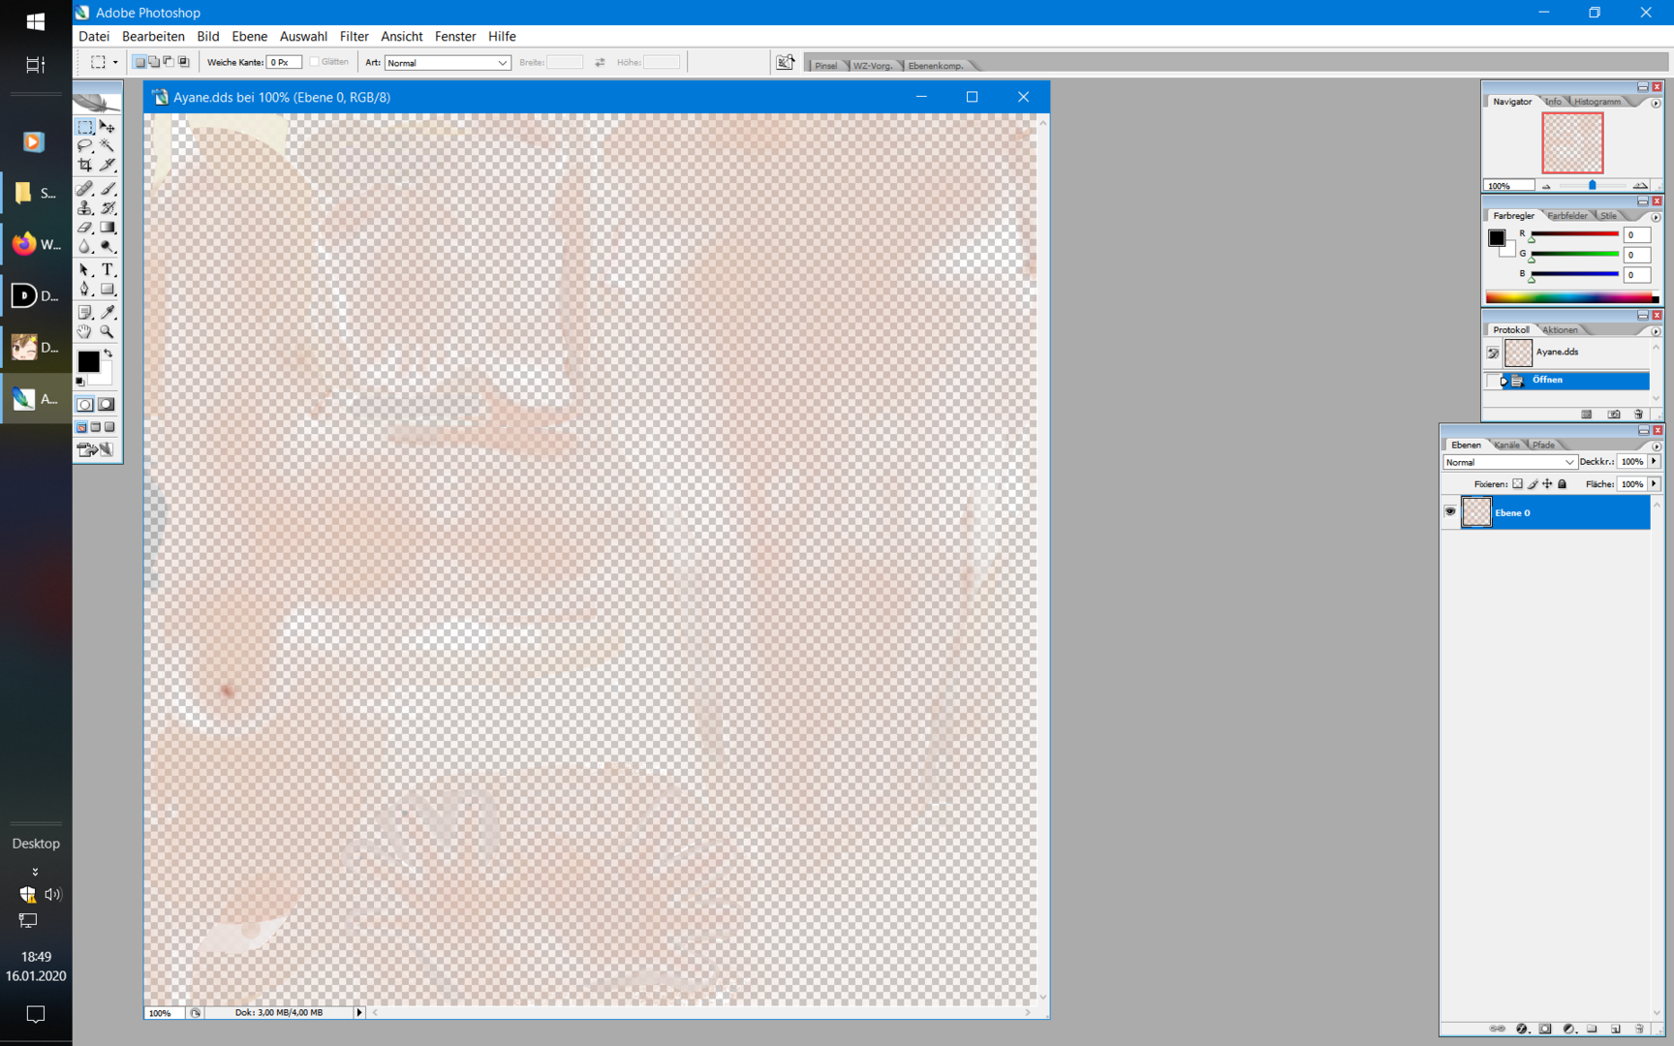1674x1046 pixels.
Task: Swap foreground and background colors
Action: [108, 354]
